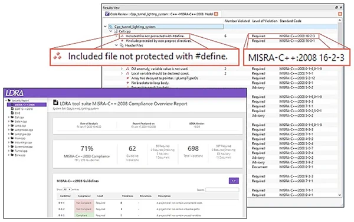Click the 'Date of Analysis' info cell
The width and height of the screenshot is (354, 222).
(89, 125)
